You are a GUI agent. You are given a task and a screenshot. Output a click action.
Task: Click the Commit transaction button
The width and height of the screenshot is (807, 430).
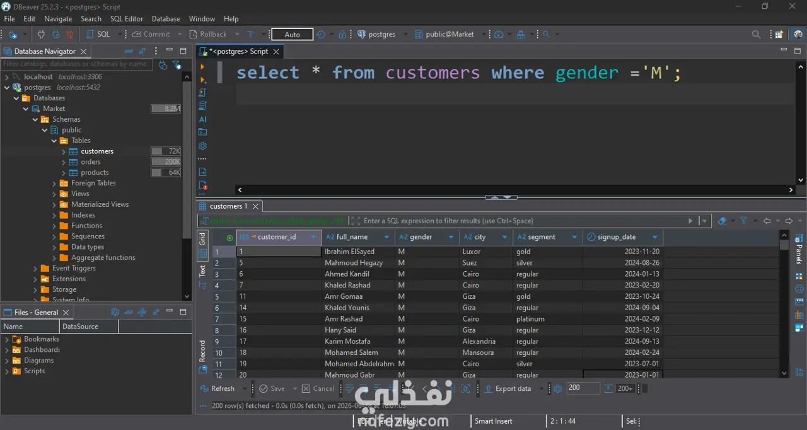click(x=151, y=35)
